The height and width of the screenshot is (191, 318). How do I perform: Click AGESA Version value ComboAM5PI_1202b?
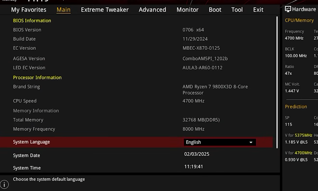[205, 59]
